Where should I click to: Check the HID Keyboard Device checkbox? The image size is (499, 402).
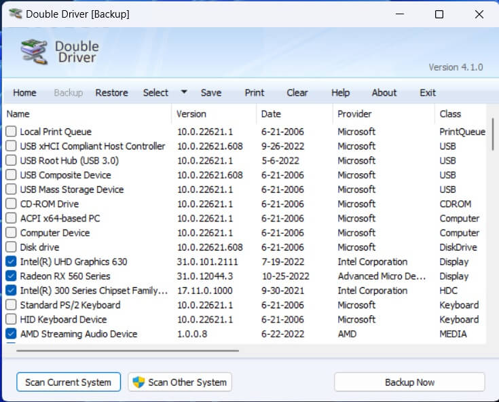click(11, 319)
